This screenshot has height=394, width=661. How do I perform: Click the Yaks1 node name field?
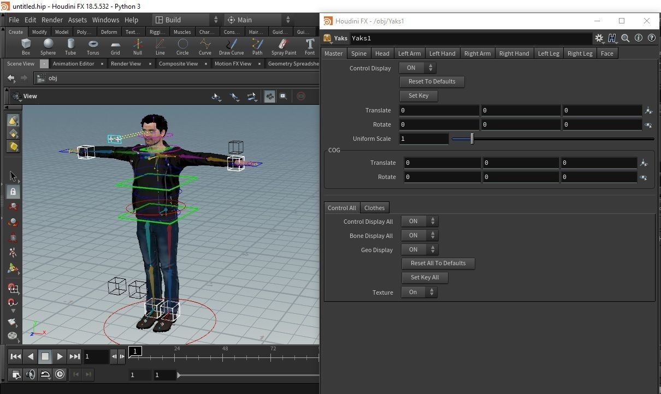pos(470,38)
